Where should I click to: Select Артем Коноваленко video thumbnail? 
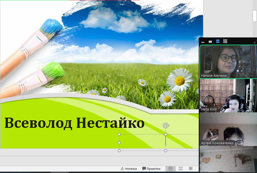[228, 129]
